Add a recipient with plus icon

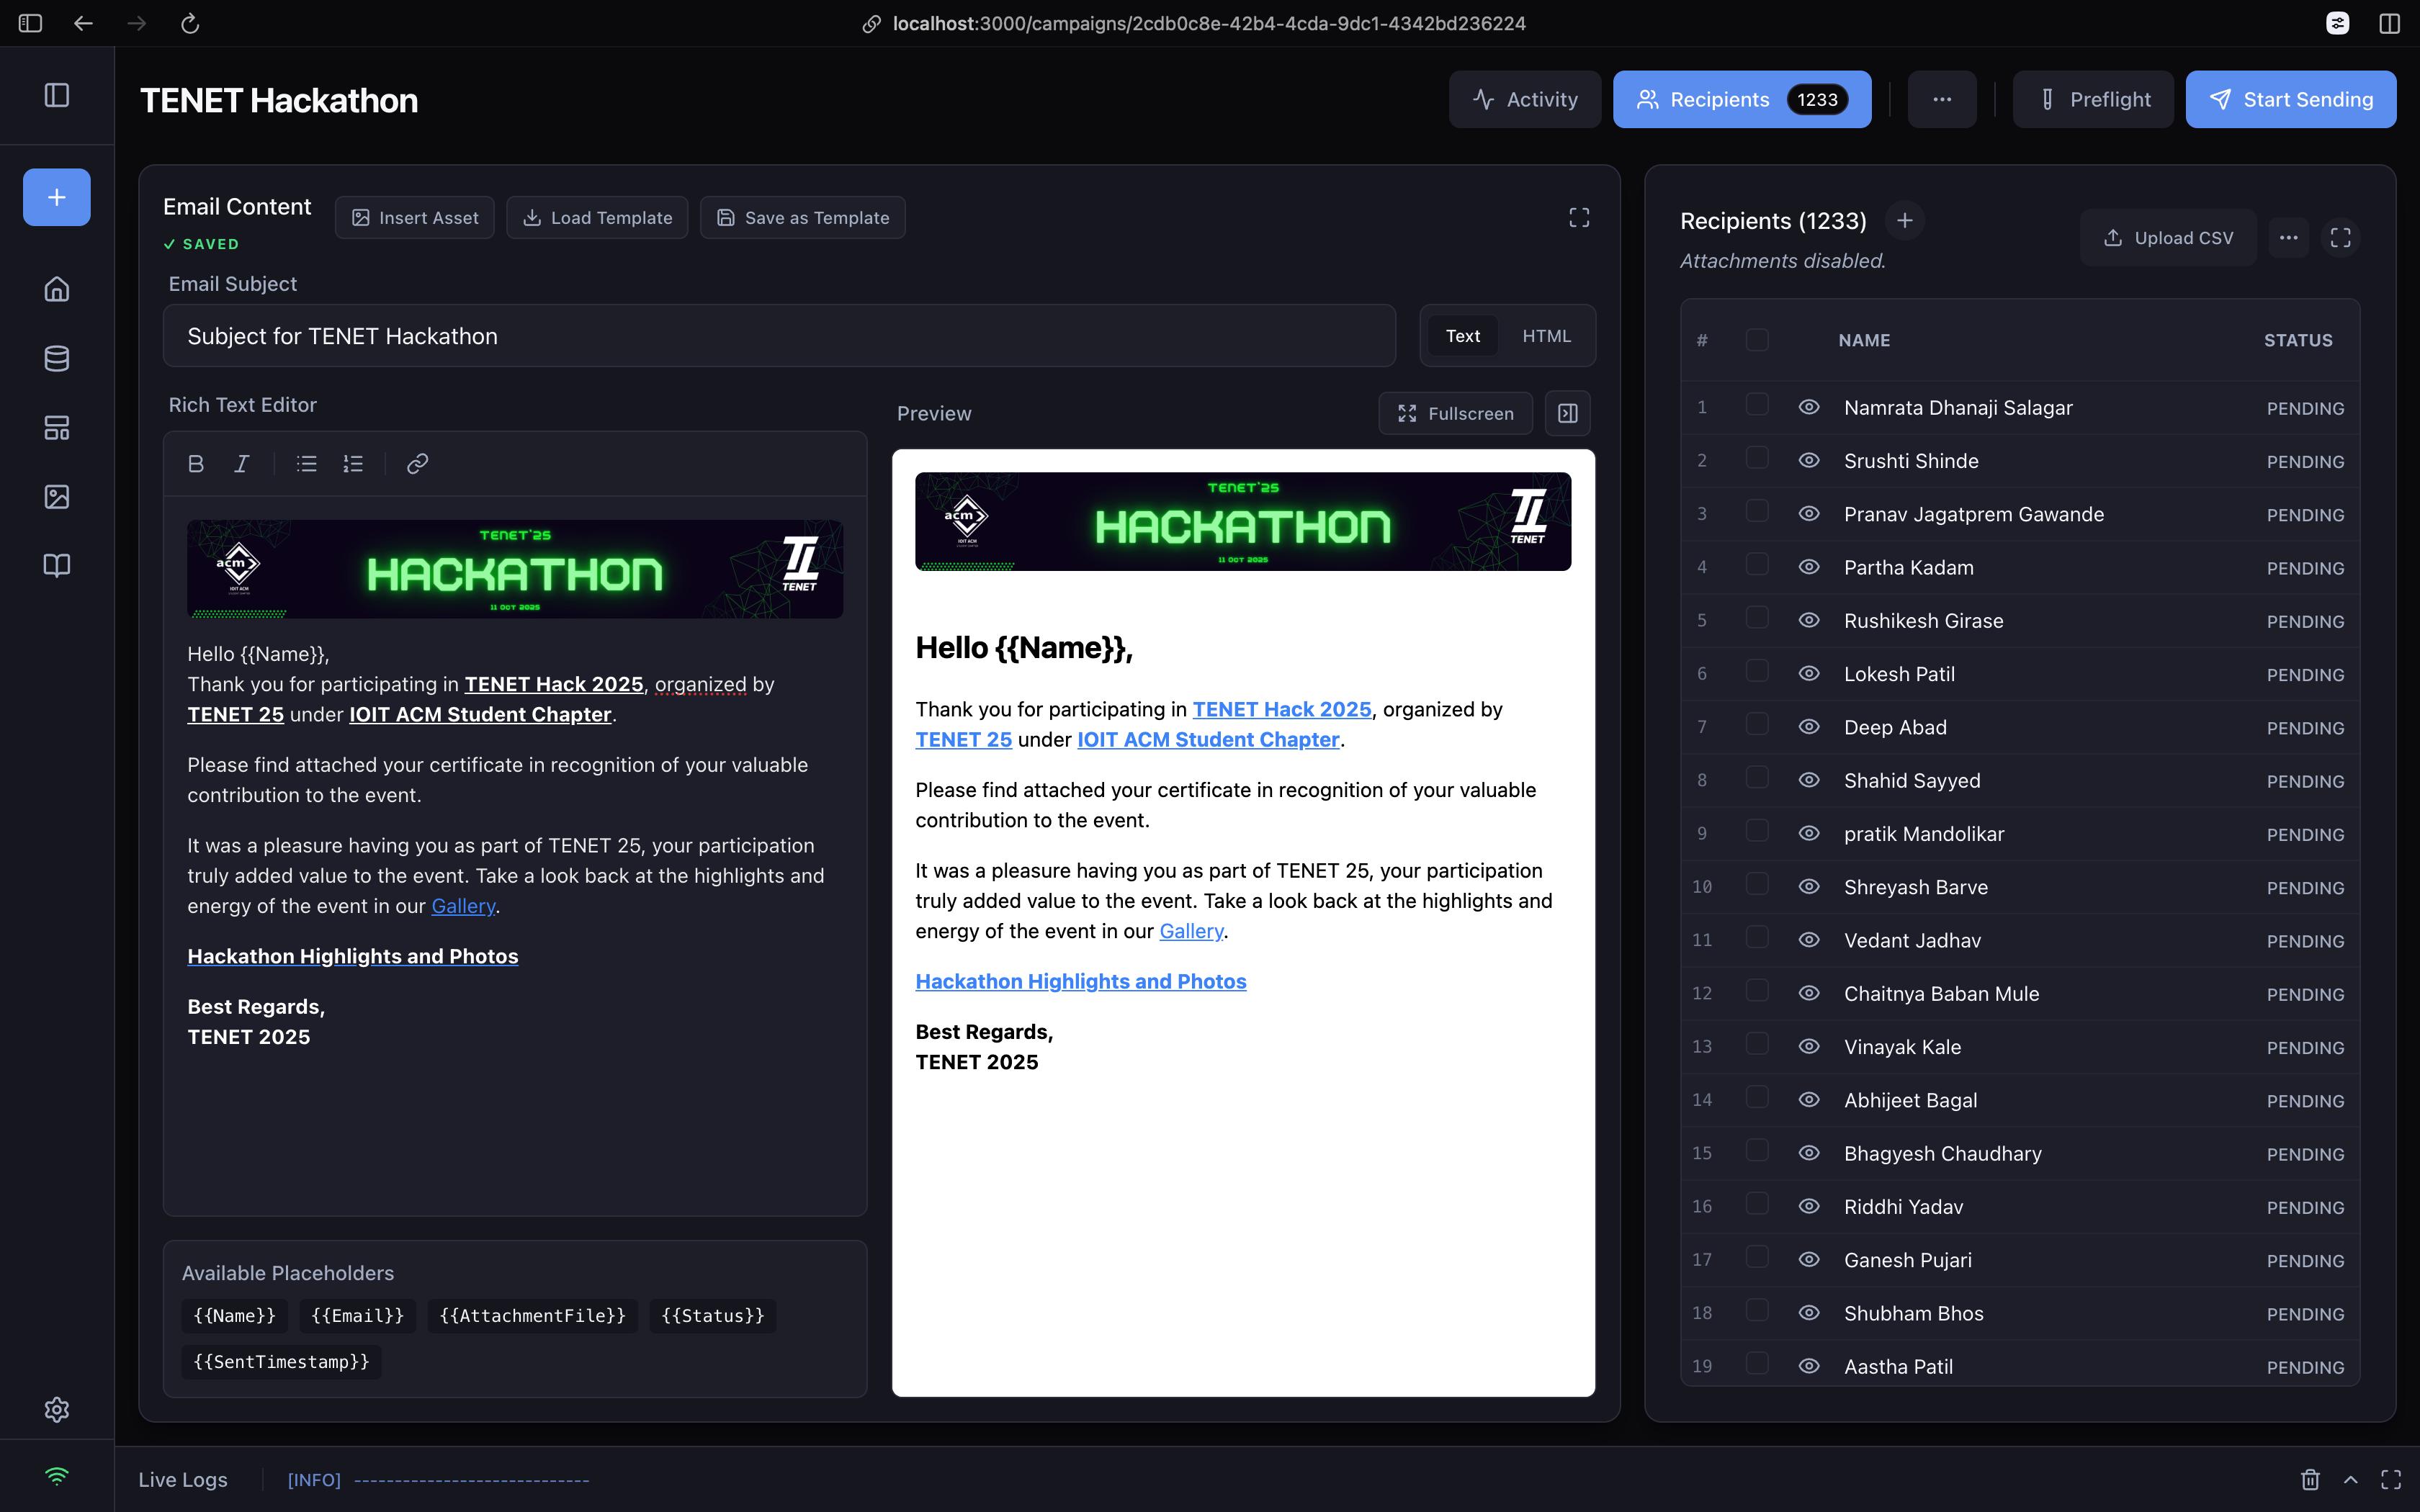point(1905,220)
